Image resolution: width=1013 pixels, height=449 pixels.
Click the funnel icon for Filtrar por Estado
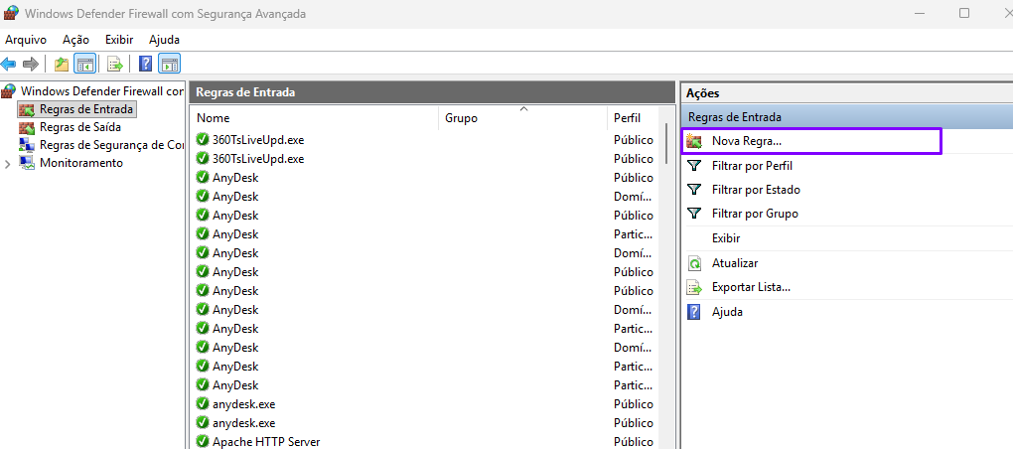pos(694,190)
